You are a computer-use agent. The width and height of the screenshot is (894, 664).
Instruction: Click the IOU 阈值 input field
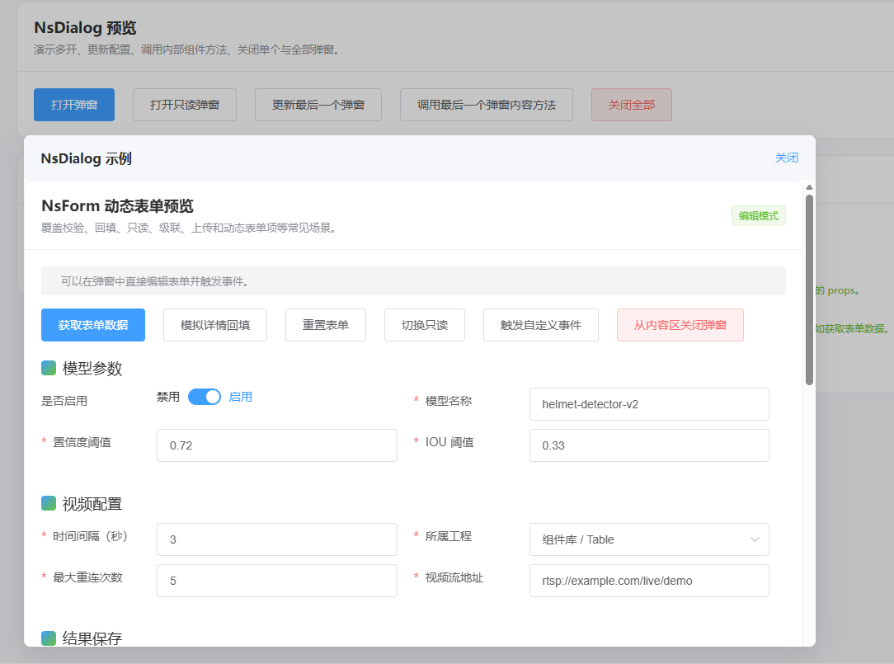click(649, 445)
